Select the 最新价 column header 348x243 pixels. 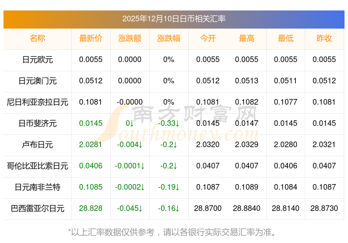[x=91, y=38]
